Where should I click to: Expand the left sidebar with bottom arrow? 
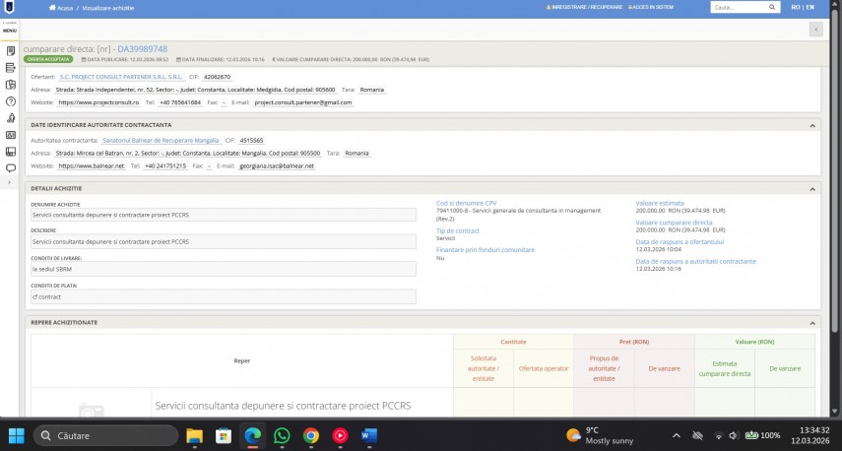pos(10,184)
